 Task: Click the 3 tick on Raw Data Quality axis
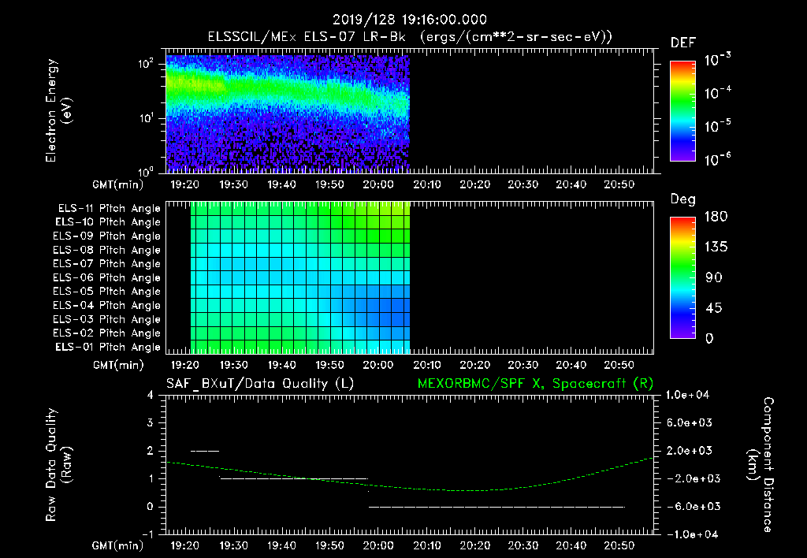[x=151, y=423]
